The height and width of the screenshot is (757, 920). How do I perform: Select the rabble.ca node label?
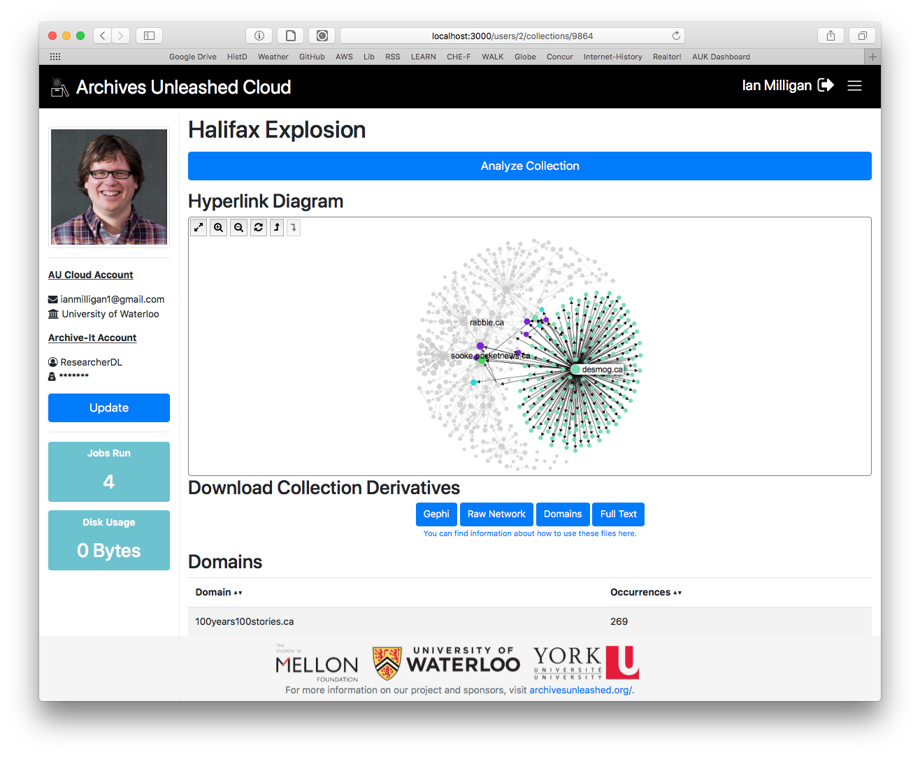tap(487, 323)
